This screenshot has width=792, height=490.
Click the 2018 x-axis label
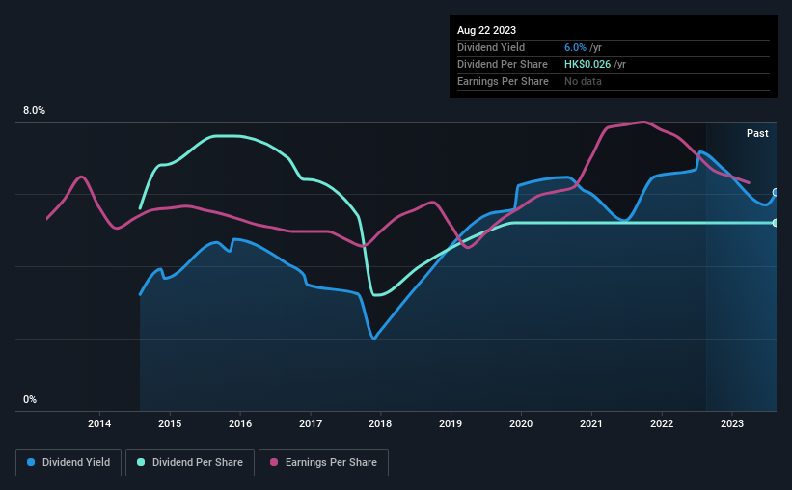(x=380, y=423)
